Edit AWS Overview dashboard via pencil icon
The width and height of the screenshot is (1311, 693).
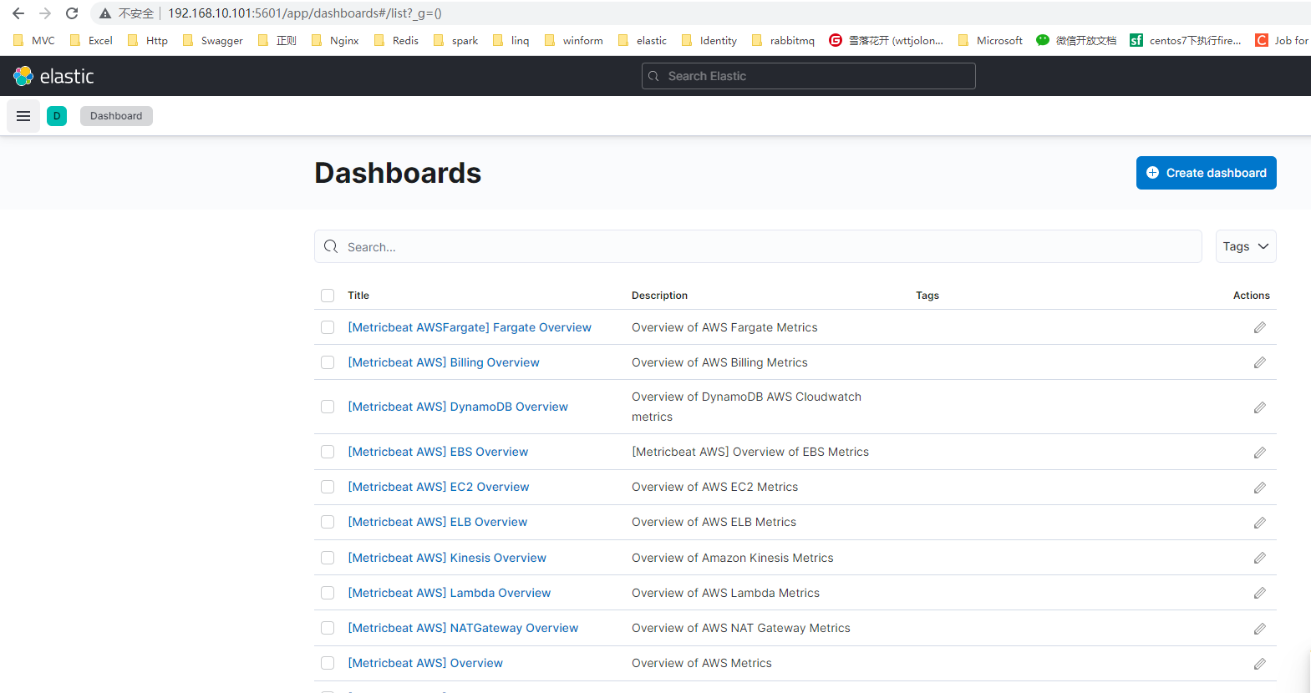[x=1259, y=664]
